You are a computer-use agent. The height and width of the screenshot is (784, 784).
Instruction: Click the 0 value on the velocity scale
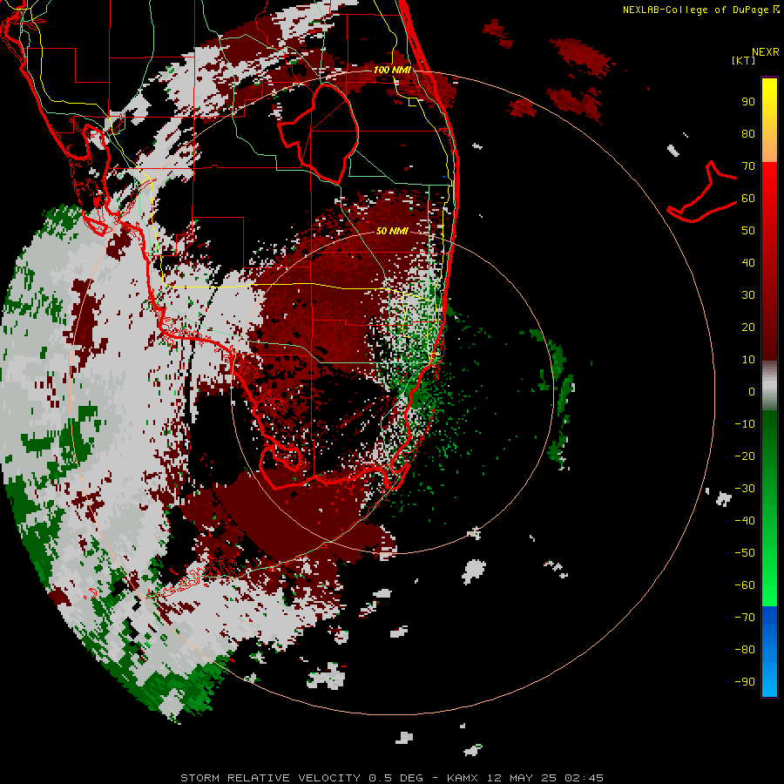coord(752,391)
